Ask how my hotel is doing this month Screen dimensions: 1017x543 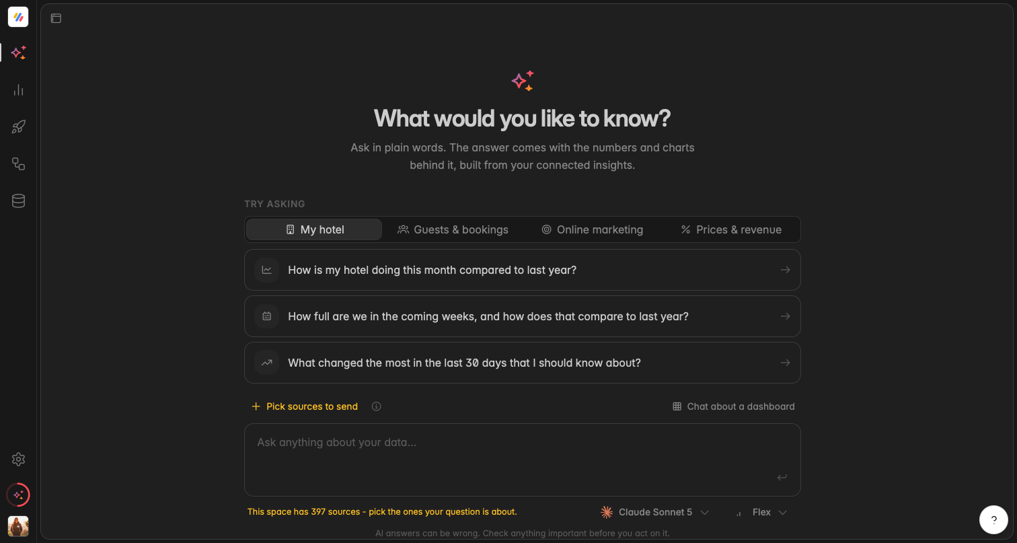[x=523, y=270]
